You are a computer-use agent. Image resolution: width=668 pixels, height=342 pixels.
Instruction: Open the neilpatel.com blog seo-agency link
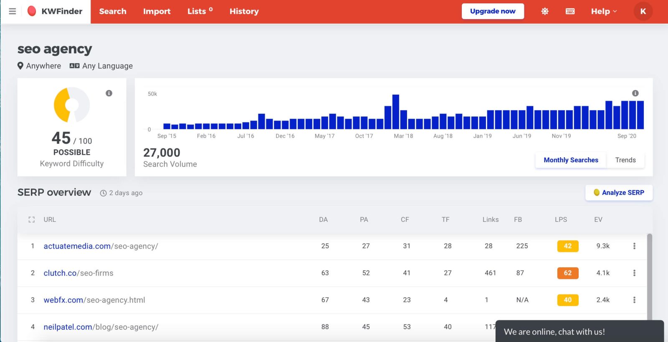click(101, 327)
